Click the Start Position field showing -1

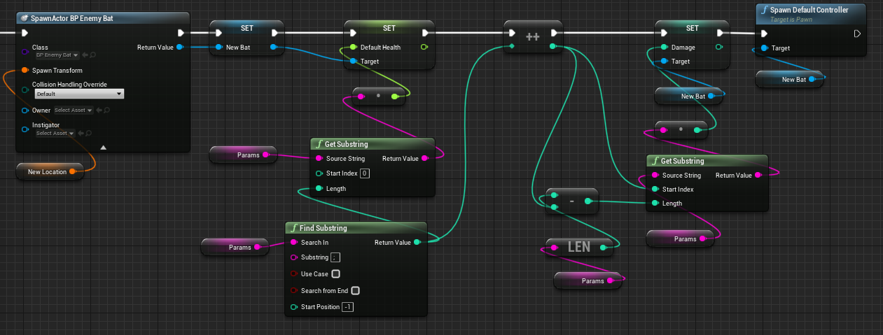coord(347,307)
